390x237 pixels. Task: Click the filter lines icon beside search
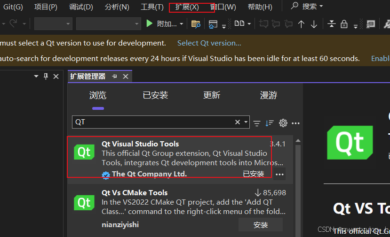(257, 123)
